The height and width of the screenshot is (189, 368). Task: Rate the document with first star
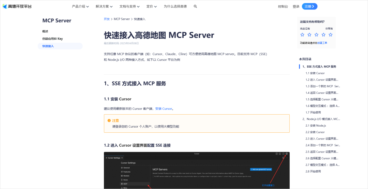302,34
